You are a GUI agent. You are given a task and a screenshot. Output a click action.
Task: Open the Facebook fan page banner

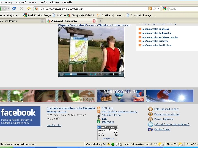click(x=20, y=116)
